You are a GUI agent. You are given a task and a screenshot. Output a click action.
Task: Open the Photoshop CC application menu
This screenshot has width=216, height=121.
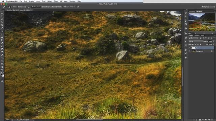12,1
